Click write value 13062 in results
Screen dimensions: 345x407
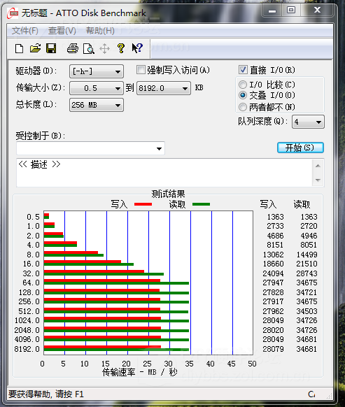click(274, 255)
